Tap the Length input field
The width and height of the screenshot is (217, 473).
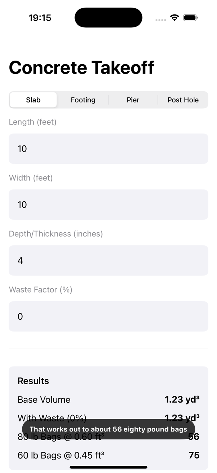click(x=108, y=149)
